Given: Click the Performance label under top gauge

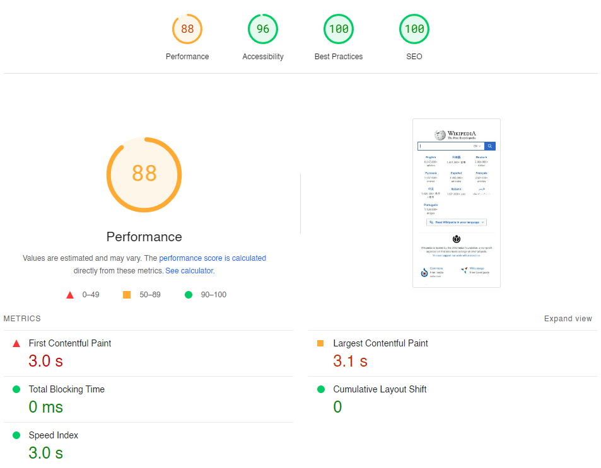Looking at the screenshot, I should (x=187, y=57).
